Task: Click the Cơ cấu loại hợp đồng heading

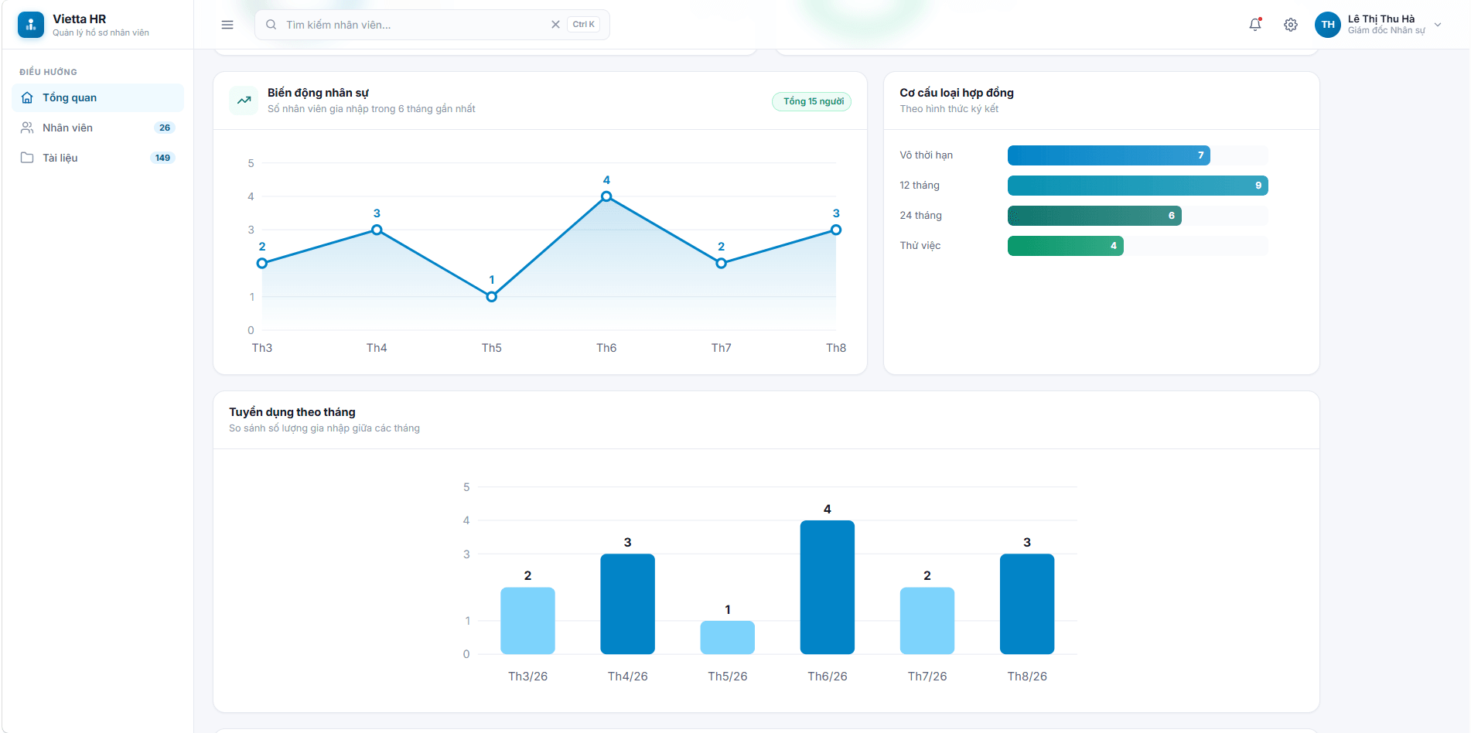Action: (x=957, y=93)
